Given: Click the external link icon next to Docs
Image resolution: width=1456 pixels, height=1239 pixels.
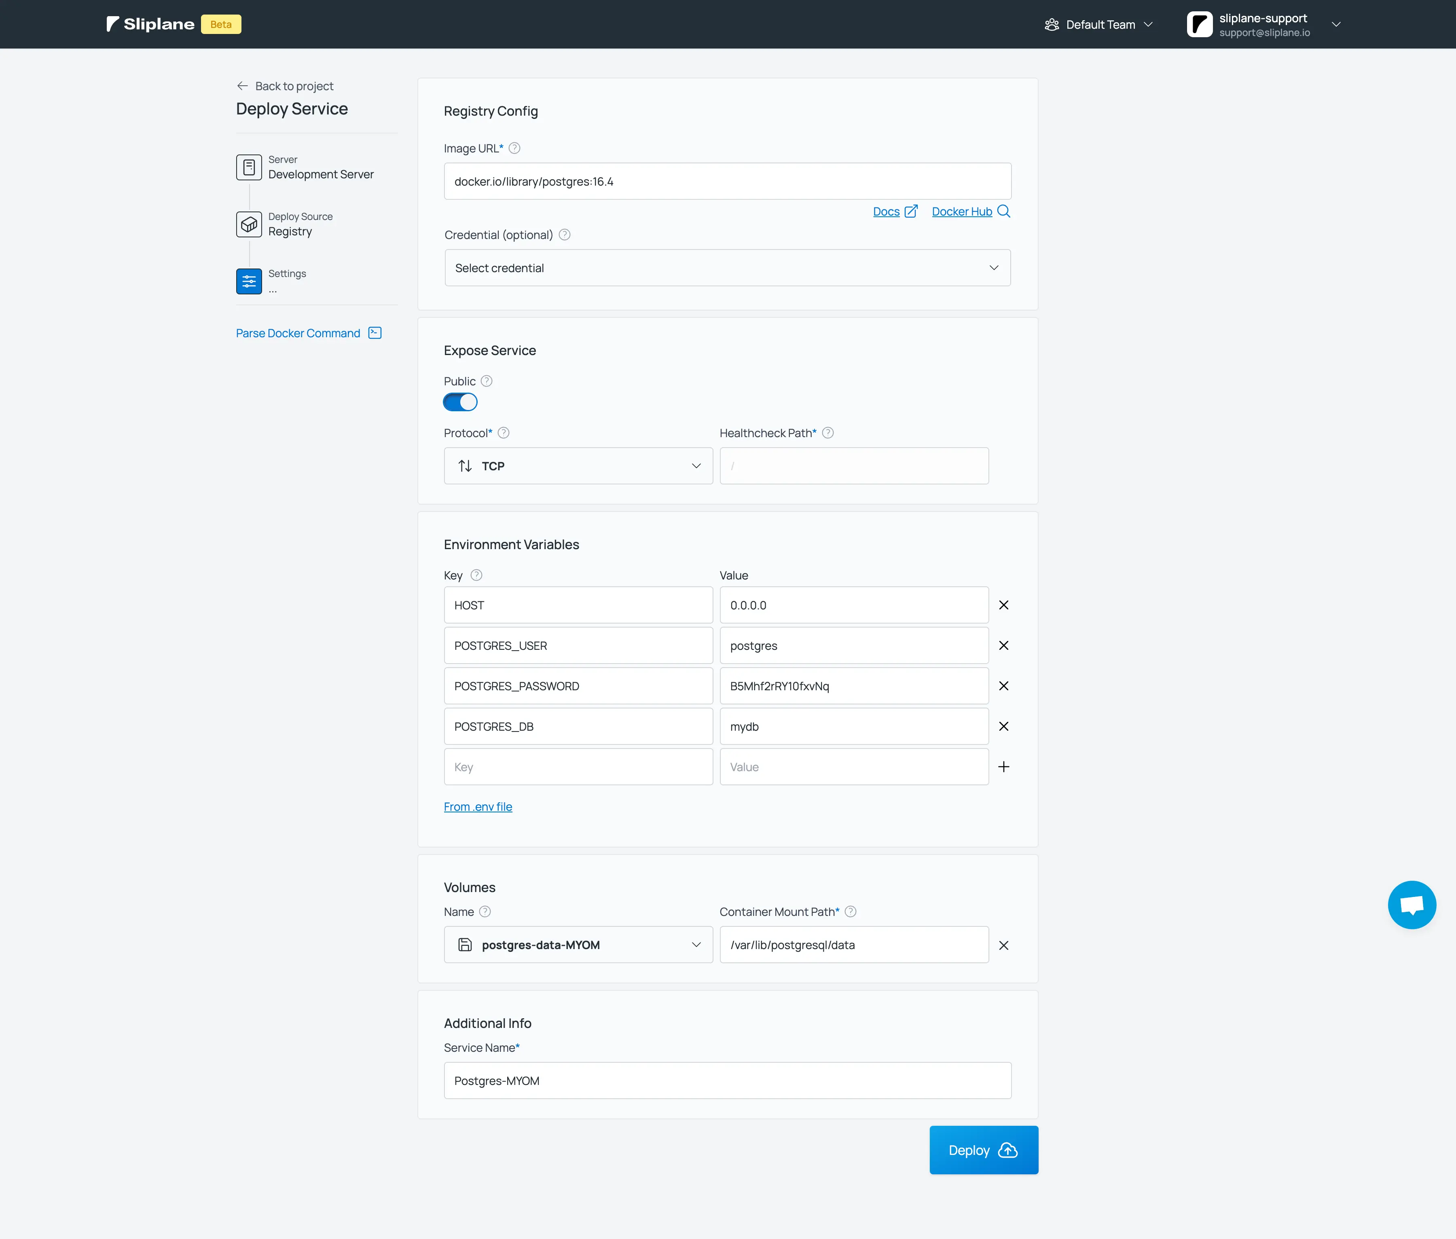Looking at the screenshot, I should point(911,211).
